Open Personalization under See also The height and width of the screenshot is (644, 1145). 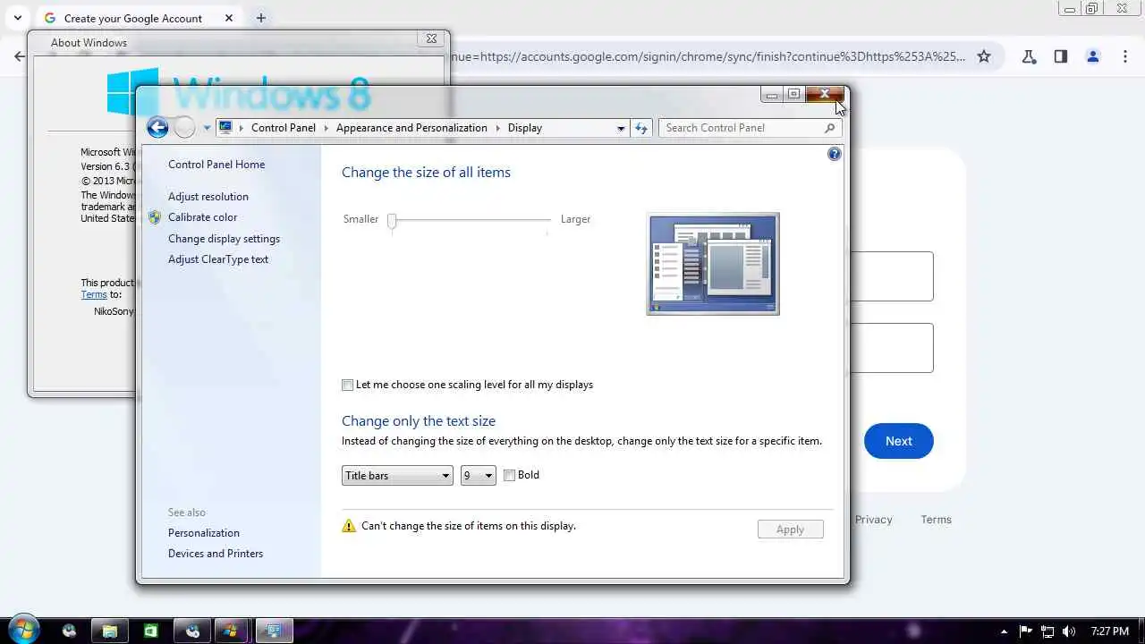(x=204, y=533)
